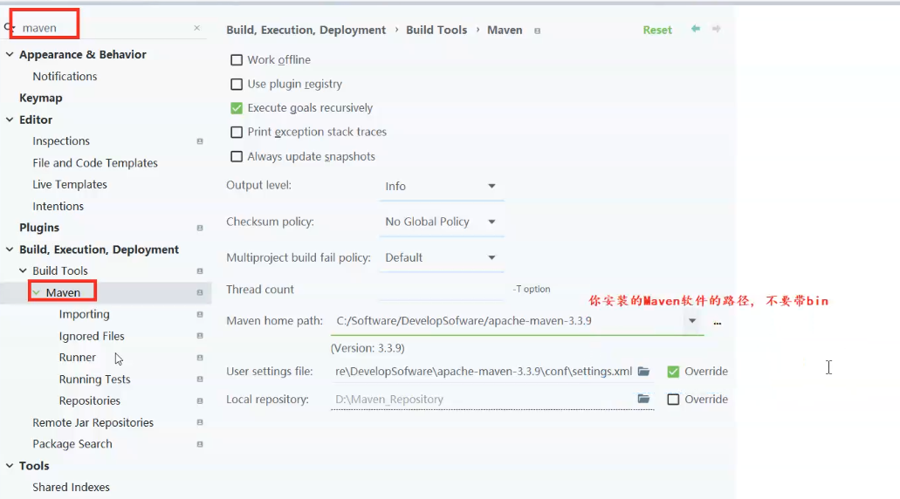The width and height of the screenshot is (900, 499).
Task: Enable Always update snapshots checkbox
Action: pyautogui.click(x=237, y=156)
